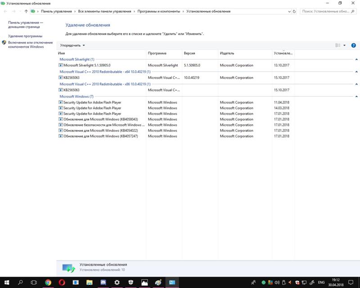The image size is (360, 288).
Task: Open taskbar search magnifier
Action: coord(20,282)
